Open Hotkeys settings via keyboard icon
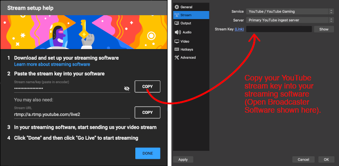The height and width of the screenshot is (166, 339). coord(177,50)
